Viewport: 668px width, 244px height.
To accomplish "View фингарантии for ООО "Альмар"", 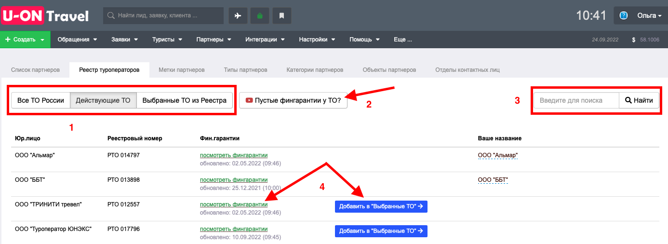I will pos(234,155).
